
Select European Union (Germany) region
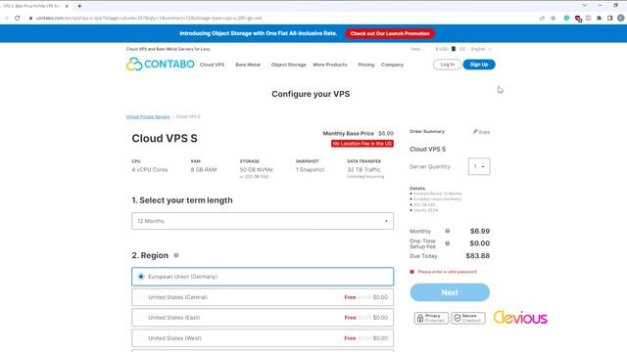[263, 277]
